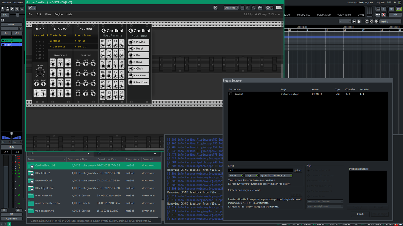The width and height of the screenshot is (403, 226).
Task: Toggle the Mix mode button
Action: [x=395, y=15]
